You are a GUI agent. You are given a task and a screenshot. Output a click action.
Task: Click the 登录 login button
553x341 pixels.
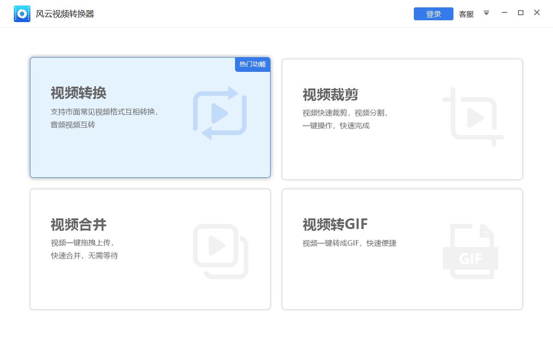pyautogui.click(x=433, y=13)
